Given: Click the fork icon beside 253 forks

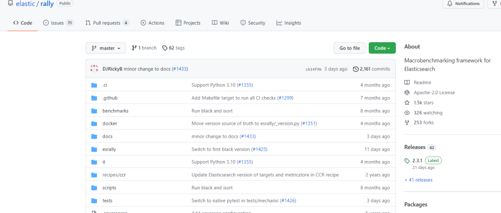Looking at the screenshot, I should [407, 123].
